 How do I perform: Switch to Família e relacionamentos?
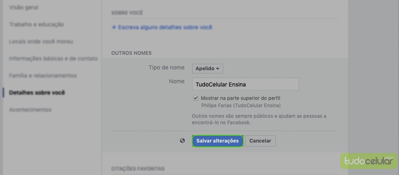tap(43, 76)
